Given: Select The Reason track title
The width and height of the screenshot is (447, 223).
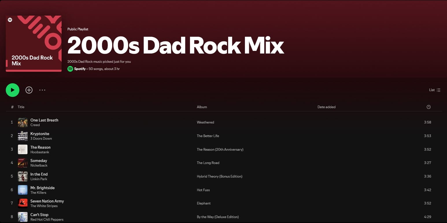Looking at the screenshot, I should click(40, 147).
